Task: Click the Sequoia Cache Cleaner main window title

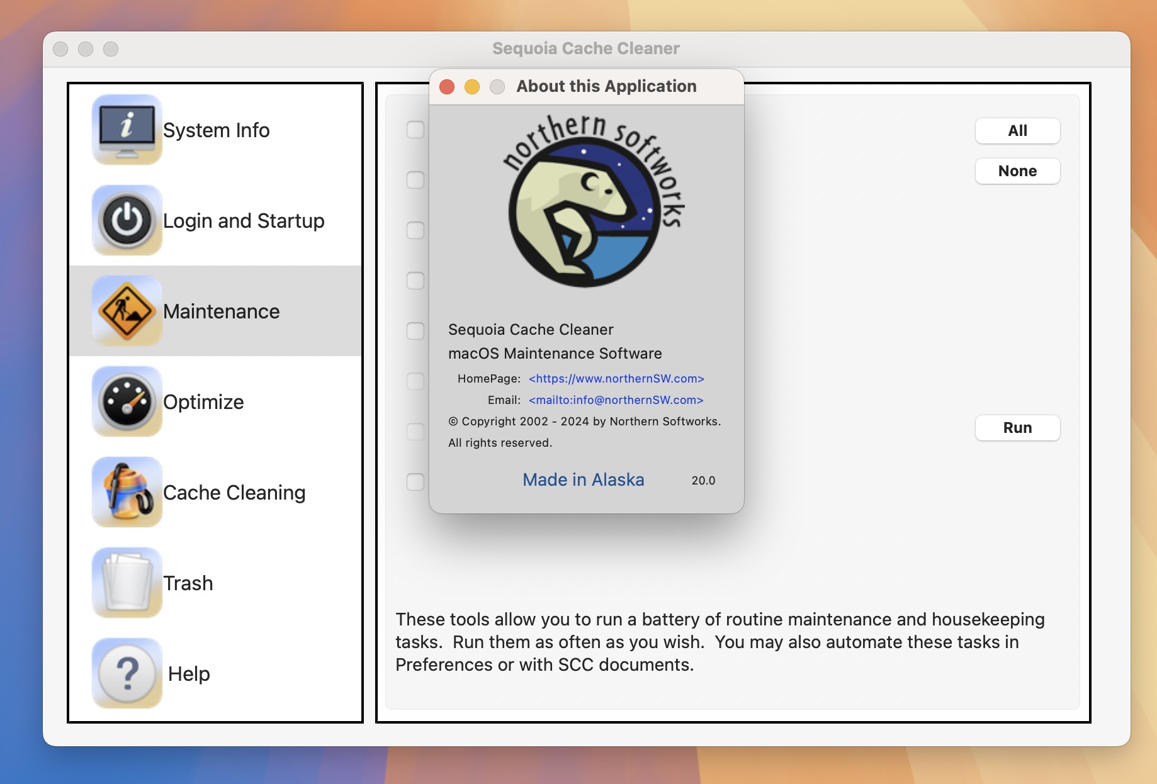Action: tap(586, 48)
